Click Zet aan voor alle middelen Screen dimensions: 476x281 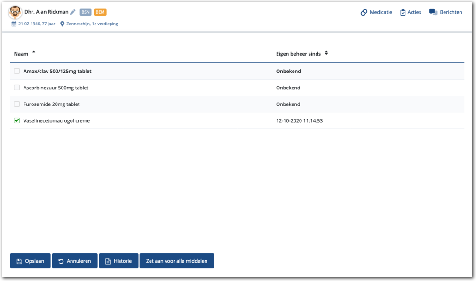(x=176, y=261)
